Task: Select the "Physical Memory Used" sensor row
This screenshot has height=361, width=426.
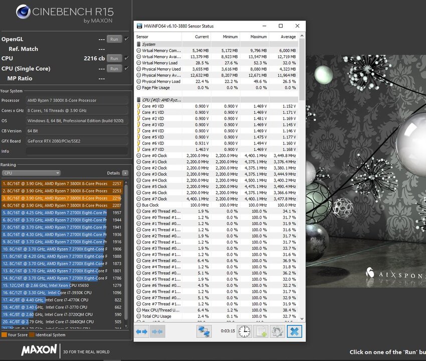Action: (217, 69)
